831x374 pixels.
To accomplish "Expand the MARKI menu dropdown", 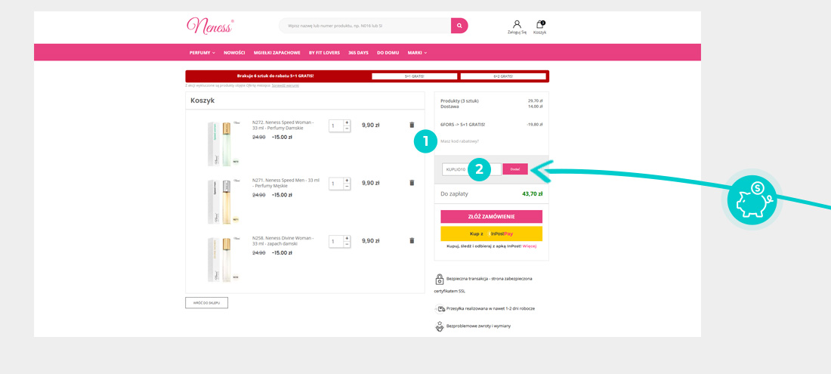I will tap(417, 52).
